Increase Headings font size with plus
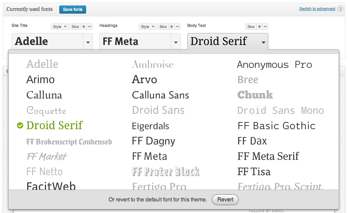This screenshot has height=213, width=348. pos(172,27)
